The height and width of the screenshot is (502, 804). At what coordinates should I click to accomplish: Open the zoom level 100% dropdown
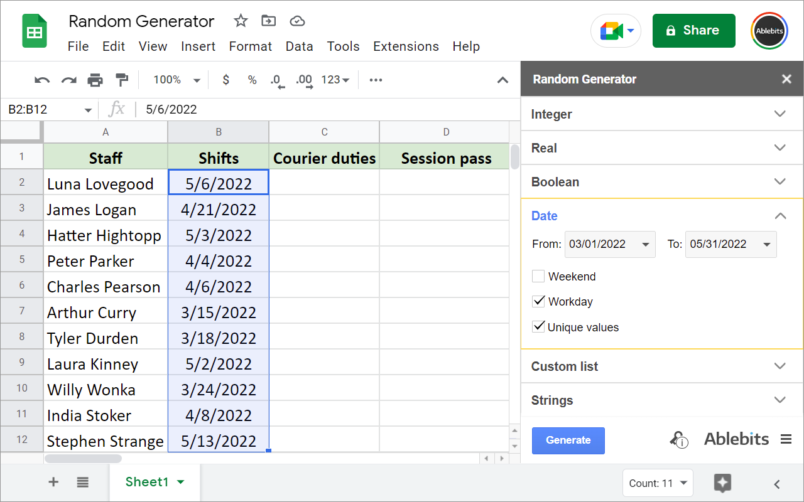click(177, 80)
